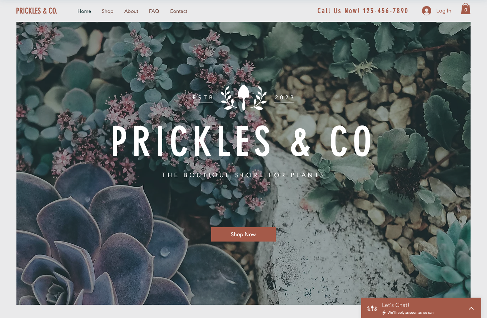Click the Shop Now button
The width and height of the screenshot is (487, 318).
tap(243, 234)
